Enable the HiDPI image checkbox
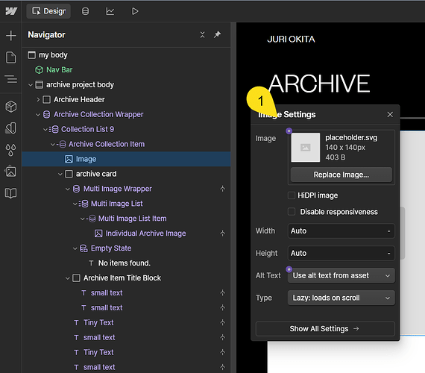The width and height of the screenshot is (425, 373). click(x=292, y=195)
